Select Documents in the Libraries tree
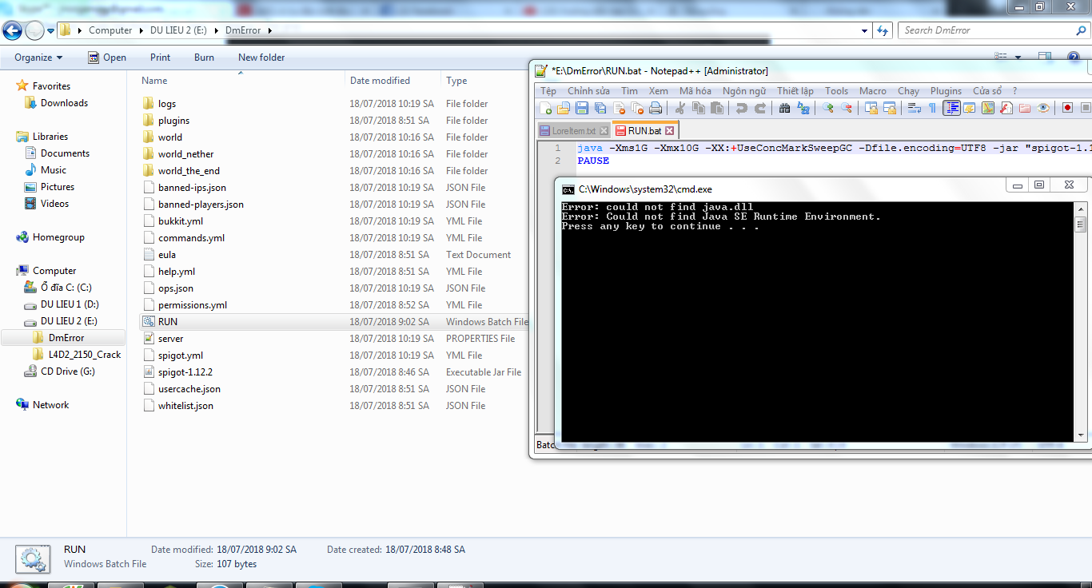This screenshot has height=588, width=1092. coord(65,153)
